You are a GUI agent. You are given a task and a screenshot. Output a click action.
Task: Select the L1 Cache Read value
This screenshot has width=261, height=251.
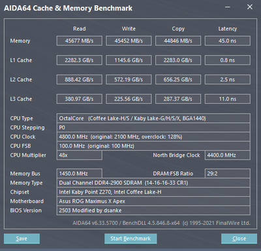point(80,60)
